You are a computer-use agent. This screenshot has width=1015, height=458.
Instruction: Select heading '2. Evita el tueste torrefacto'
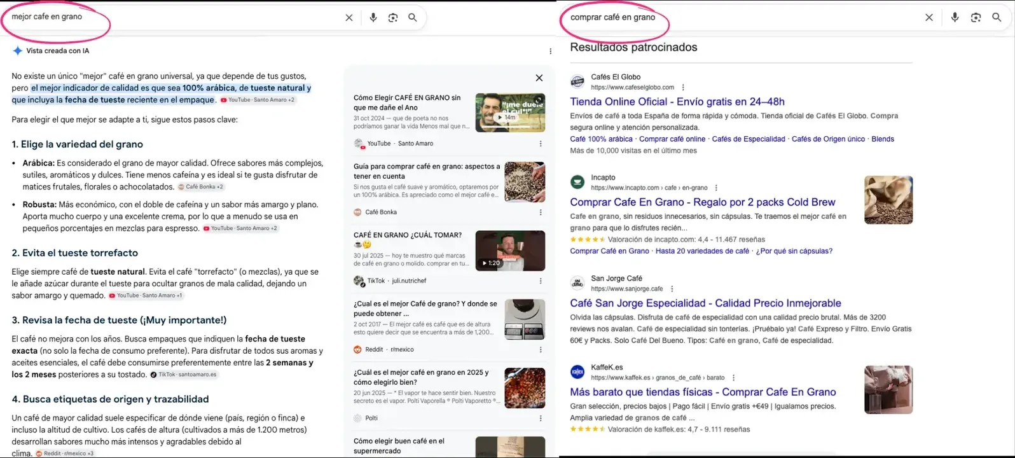click(x=75, y=253)
